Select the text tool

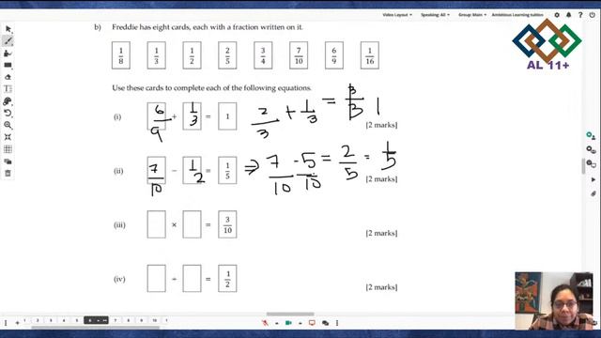tap(8, 89)
